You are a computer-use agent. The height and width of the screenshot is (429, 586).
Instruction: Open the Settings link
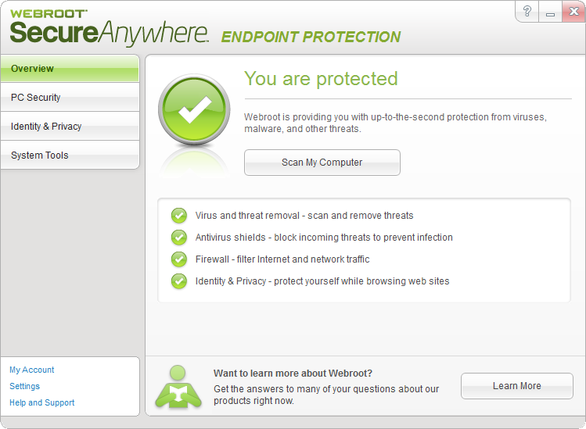25,387
